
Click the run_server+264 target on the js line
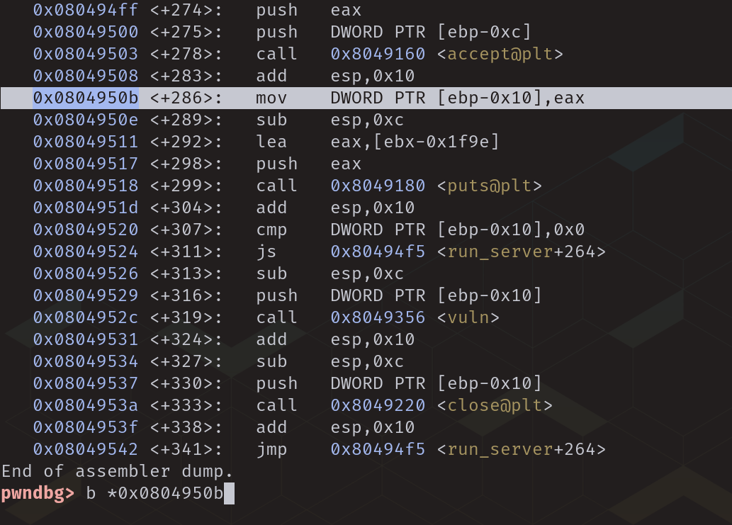click(x=525, y=252)
